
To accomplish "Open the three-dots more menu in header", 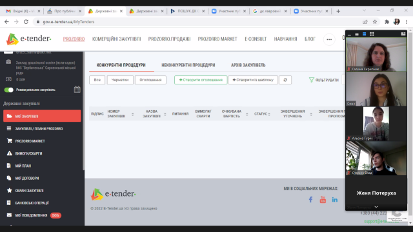I will coord(329,39).
